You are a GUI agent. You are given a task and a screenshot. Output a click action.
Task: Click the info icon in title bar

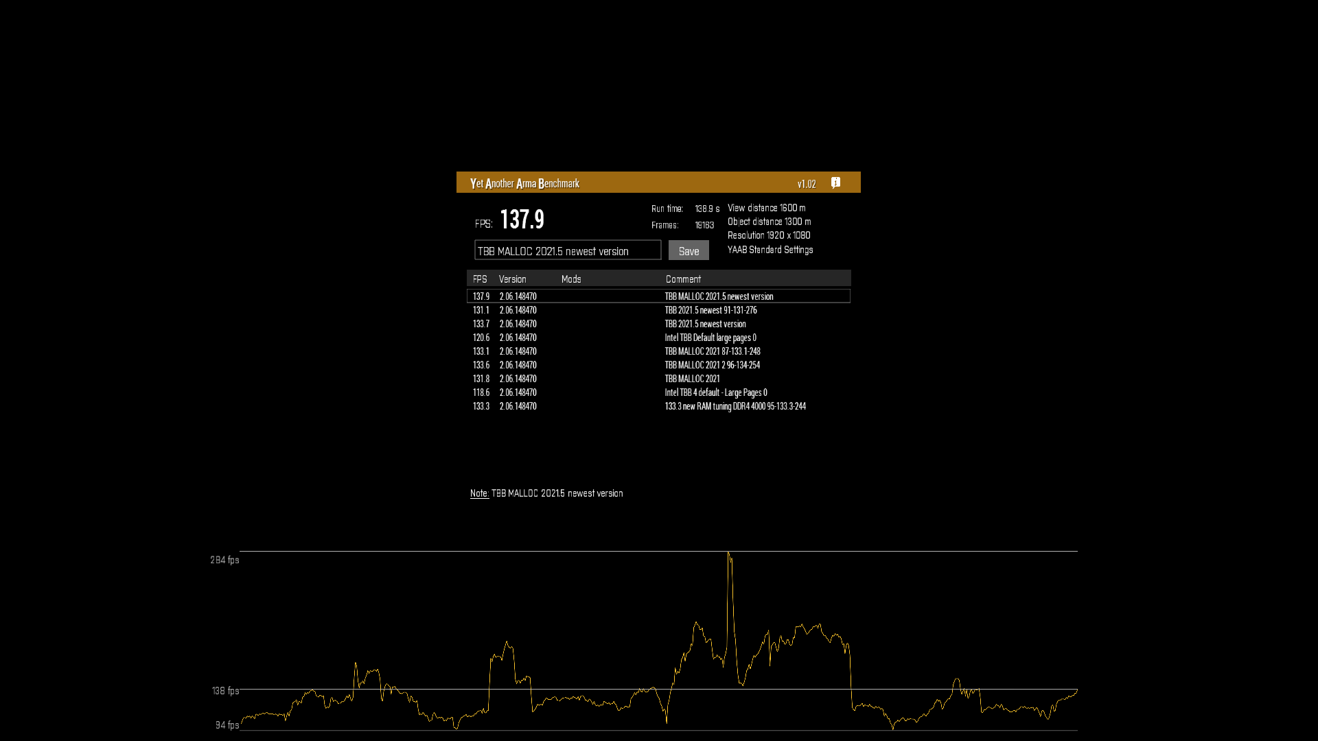pos(835,183)
